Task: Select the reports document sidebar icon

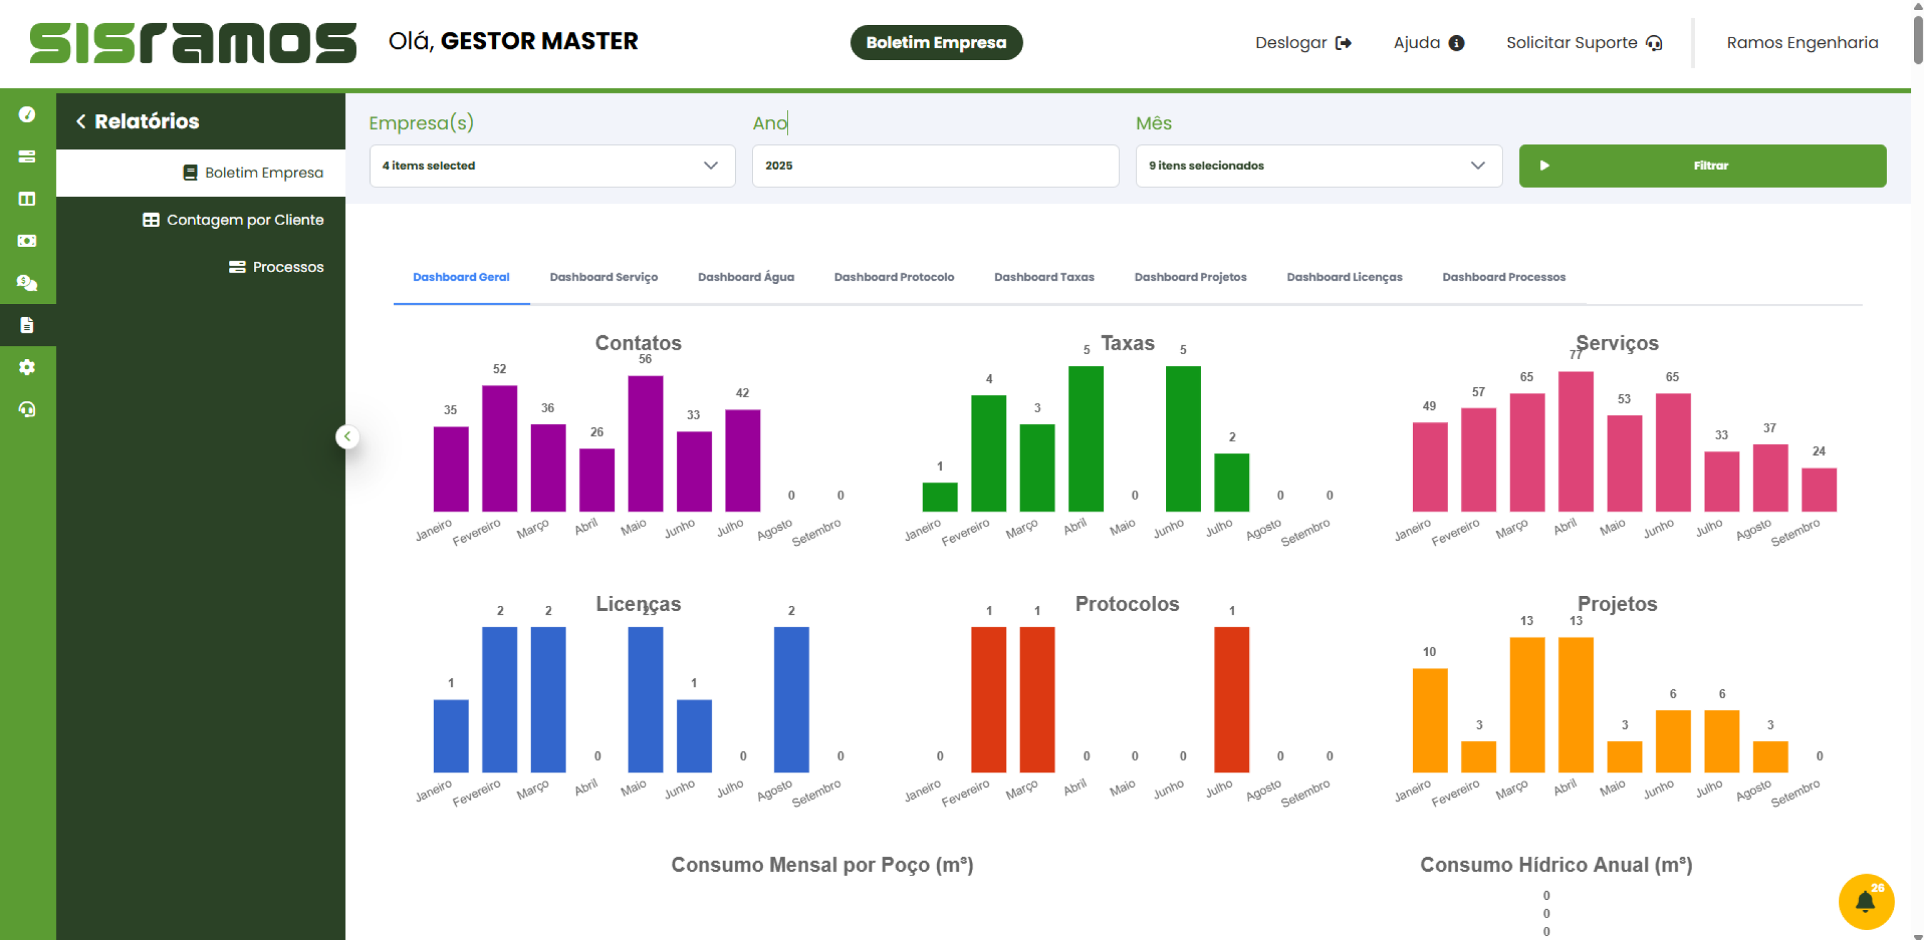Action: coord(27,325)
